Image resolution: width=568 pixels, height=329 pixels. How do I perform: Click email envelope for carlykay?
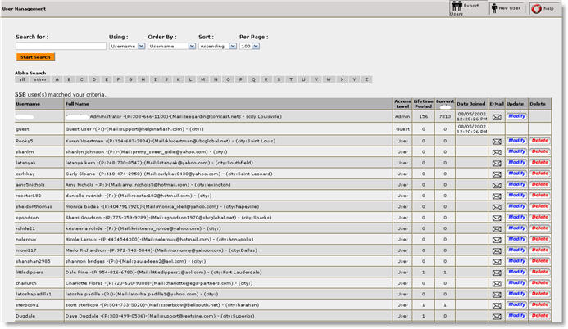(497, 174)
